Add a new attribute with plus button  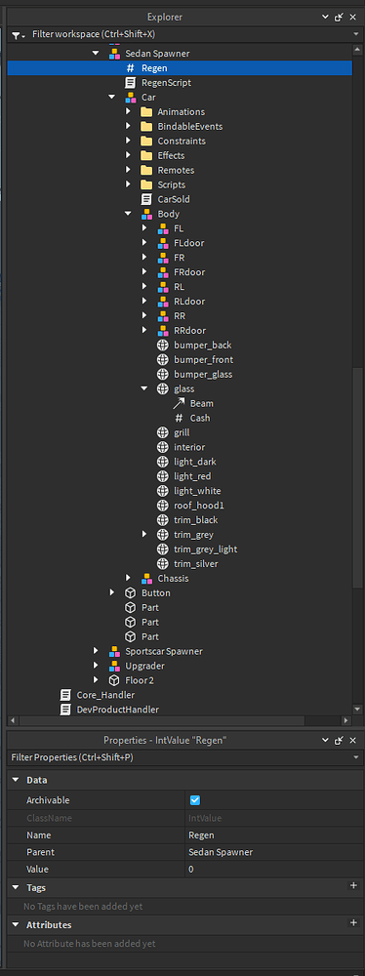click(x=353, y=923)
